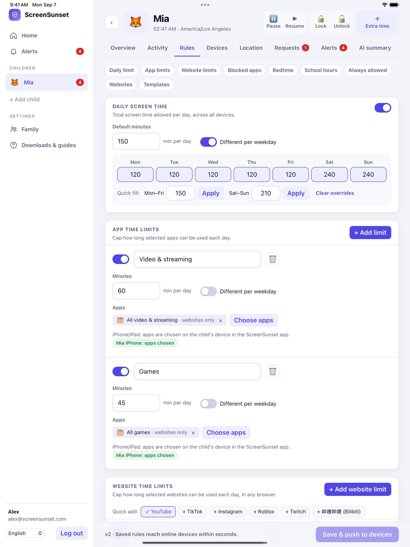Apply Mon–Fri quick fill
The width and height of the screenshot is (410, 547).
[x=211, y=193]
